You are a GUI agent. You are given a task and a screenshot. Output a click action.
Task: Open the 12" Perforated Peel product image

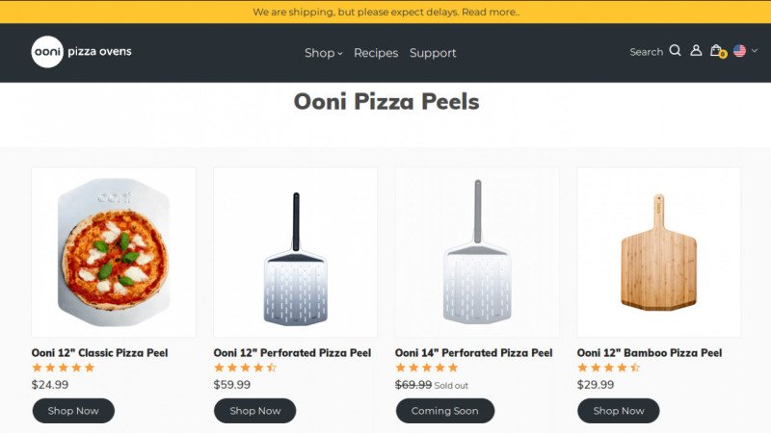[295, 252]
